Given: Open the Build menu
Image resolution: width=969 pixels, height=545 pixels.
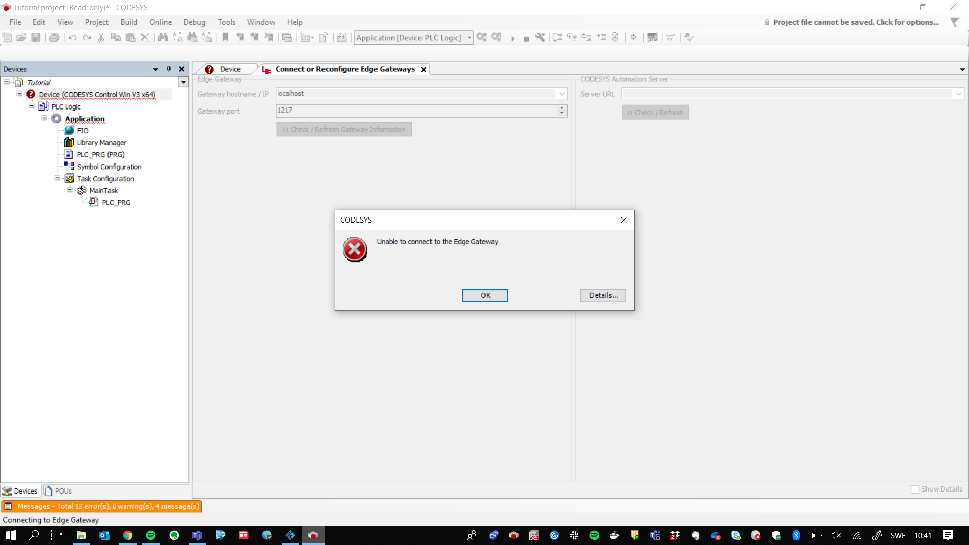Looking at the screenshot, I should click(129, 22).
